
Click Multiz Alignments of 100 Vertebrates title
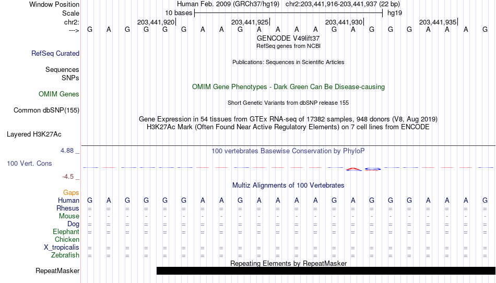(x=288, y=186)
